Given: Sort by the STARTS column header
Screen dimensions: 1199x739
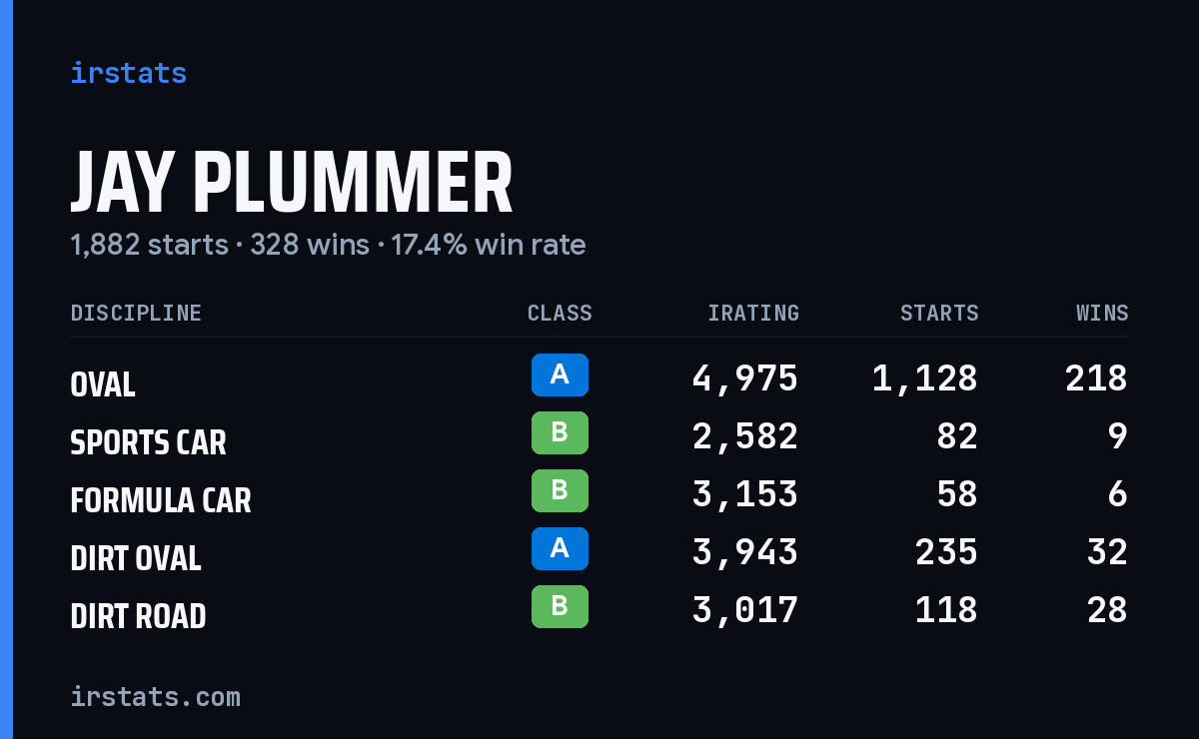Looking at the screenshot, I should pyautogui.click(x=939, y=313).
